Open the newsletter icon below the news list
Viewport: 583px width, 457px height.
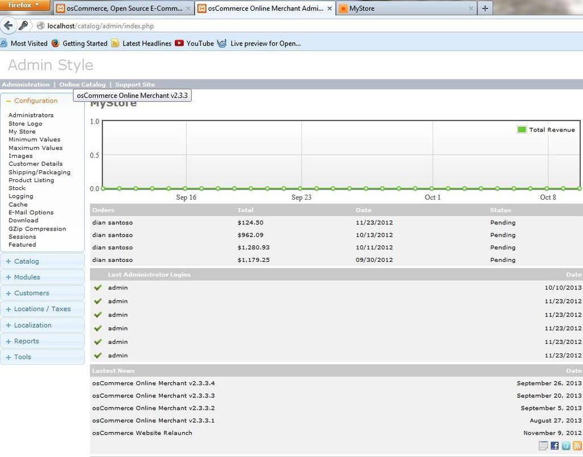(543, 445)
